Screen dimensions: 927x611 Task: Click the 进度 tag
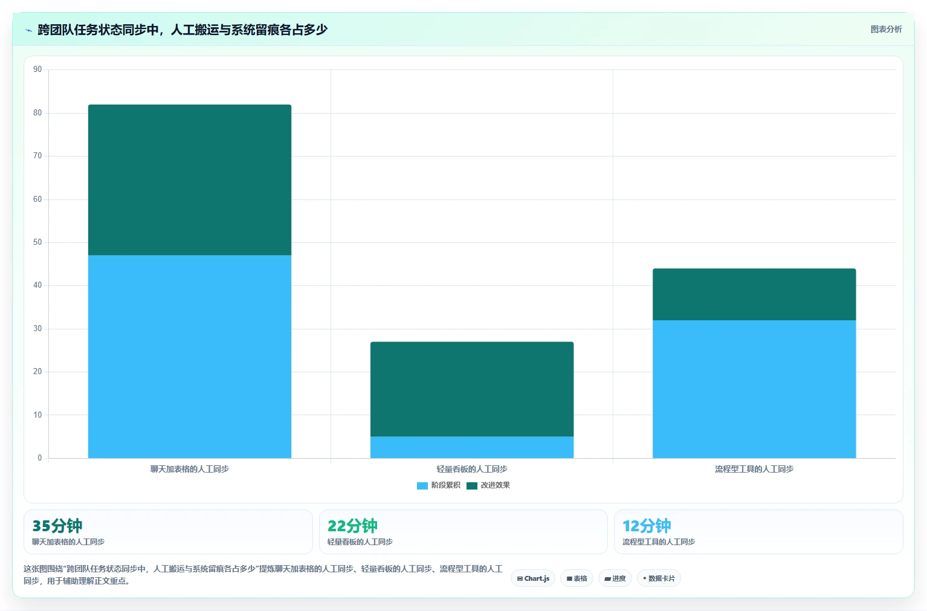[x=615, y=578]
